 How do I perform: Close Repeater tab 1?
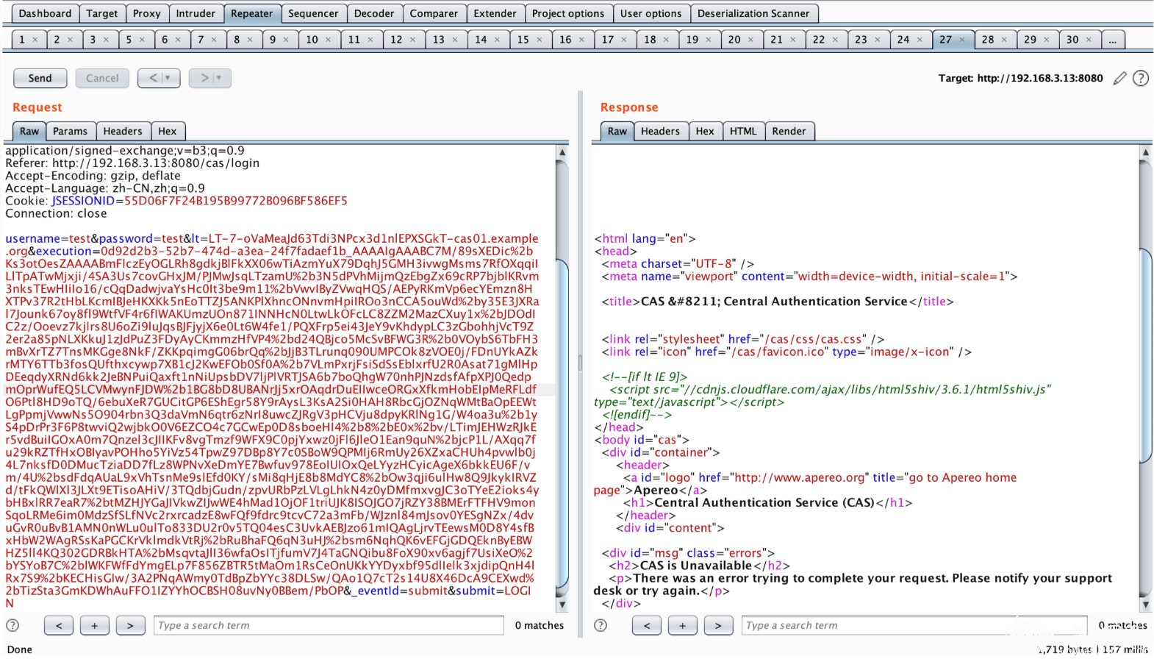point(35,40)
